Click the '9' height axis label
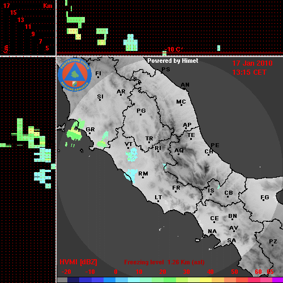Viewport: 283px width, 283px height. (33, 34)
